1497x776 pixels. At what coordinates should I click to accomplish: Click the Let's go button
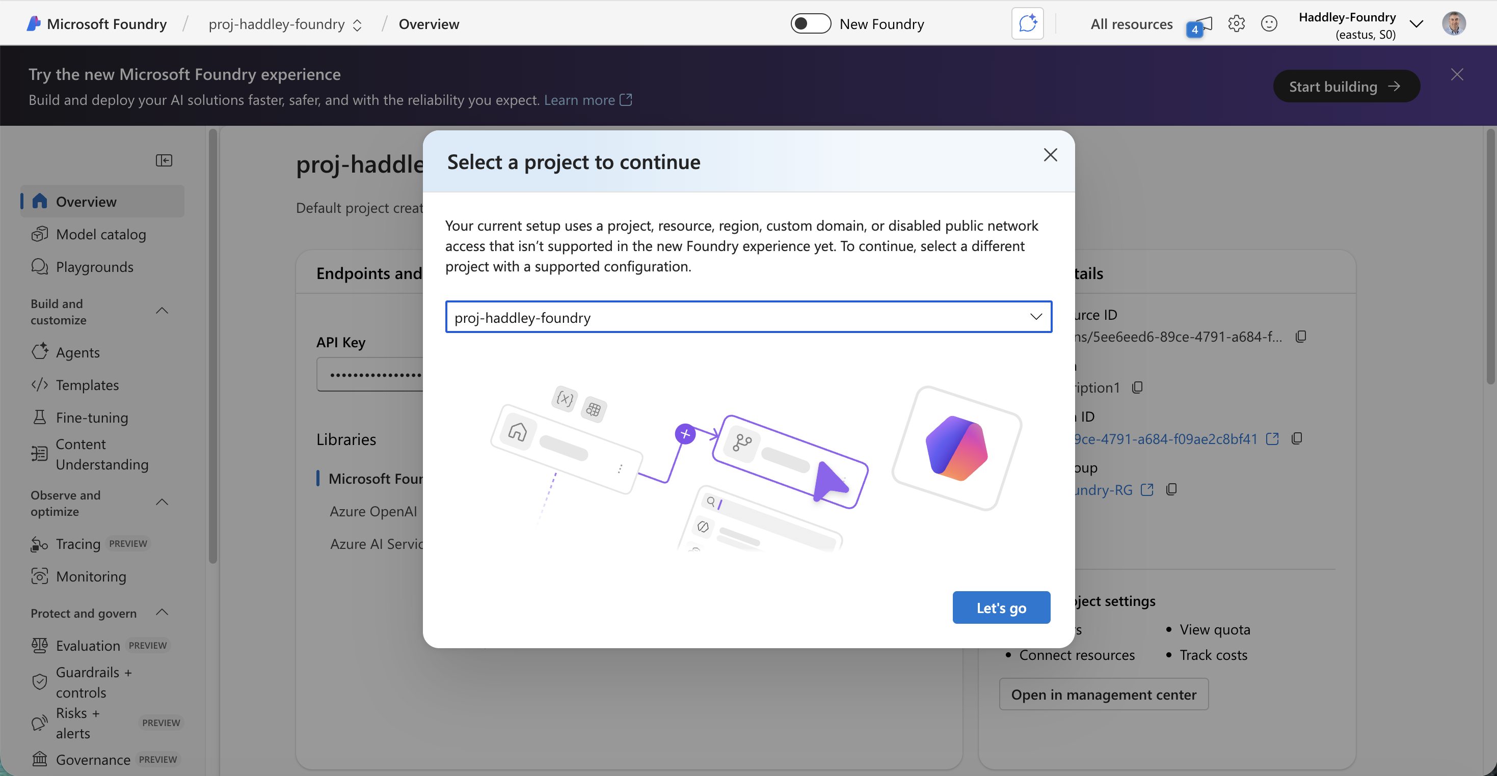(x=1001, y=607)
